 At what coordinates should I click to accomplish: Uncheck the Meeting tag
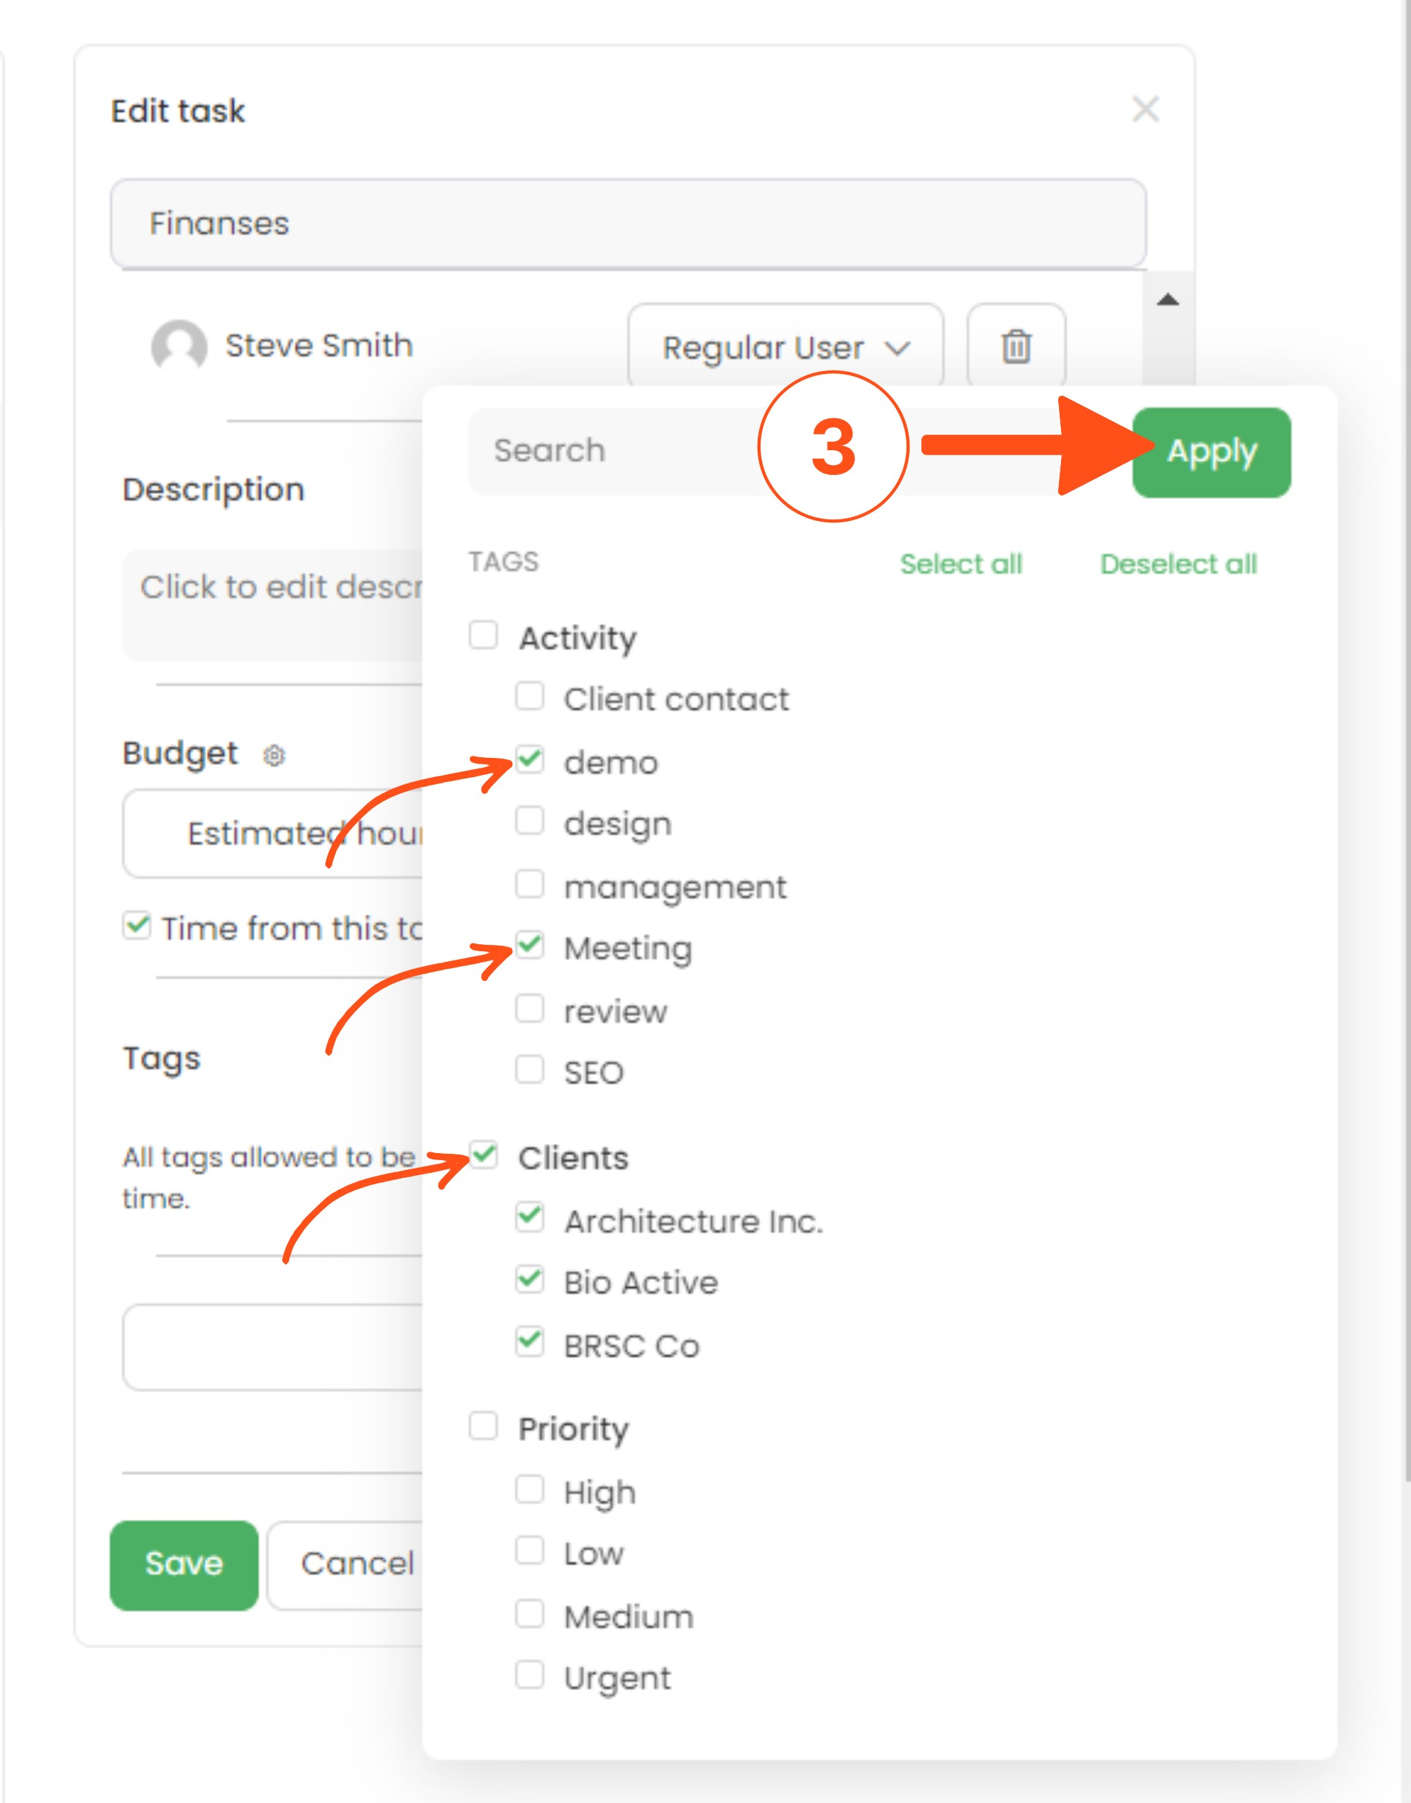pos(530,944)
